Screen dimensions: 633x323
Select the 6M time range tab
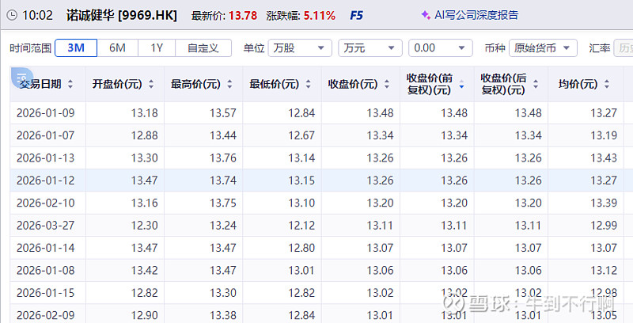click(117, 48)
